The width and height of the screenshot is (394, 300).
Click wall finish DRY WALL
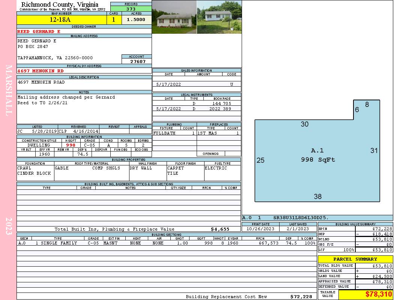141,168
